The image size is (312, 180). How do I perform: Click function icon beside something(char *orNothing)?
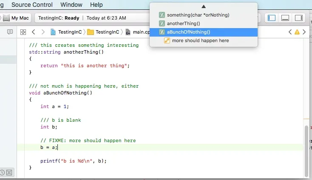pyautogui.click(x=162, y=15)
